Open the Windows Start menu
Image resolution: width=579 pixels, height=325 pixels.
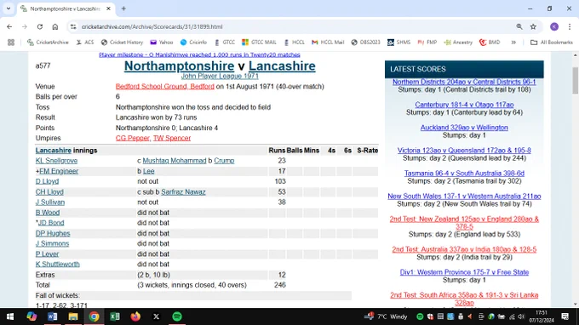[x=10, y=316]
